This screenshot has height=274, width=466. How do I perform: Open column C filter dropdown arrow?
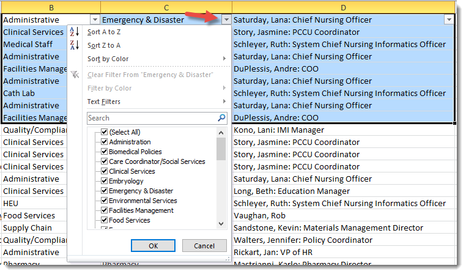click(x=226, y=20)
